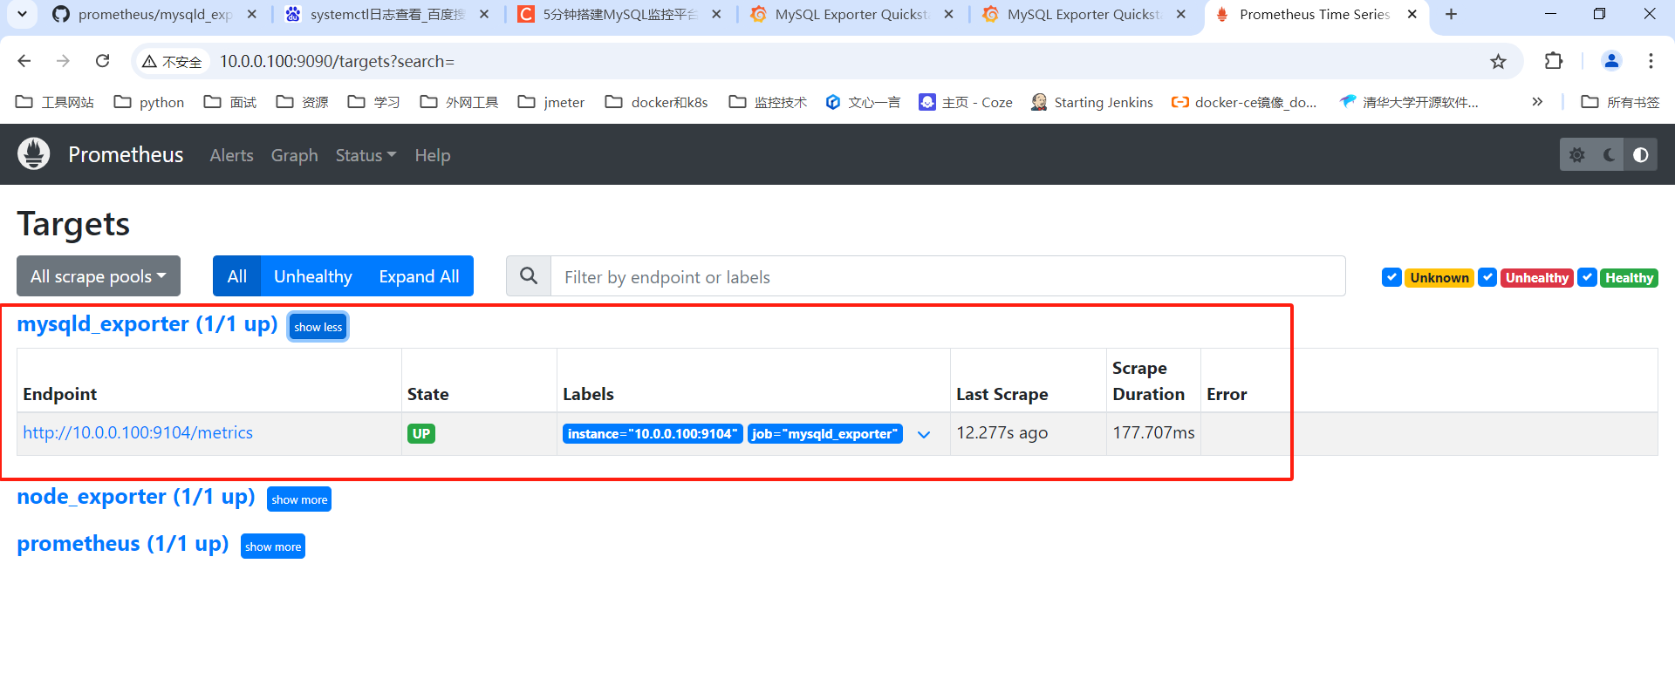Uncheck the Unknown state checkbox
This screenshot has height=679, width=1675.
click(x=1391, y=277)
